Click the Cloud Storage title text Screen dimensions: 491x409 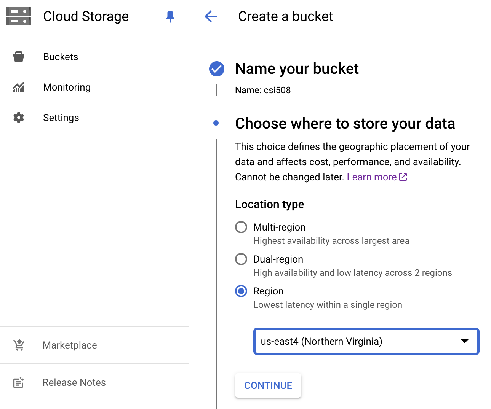tap(86, 16)
